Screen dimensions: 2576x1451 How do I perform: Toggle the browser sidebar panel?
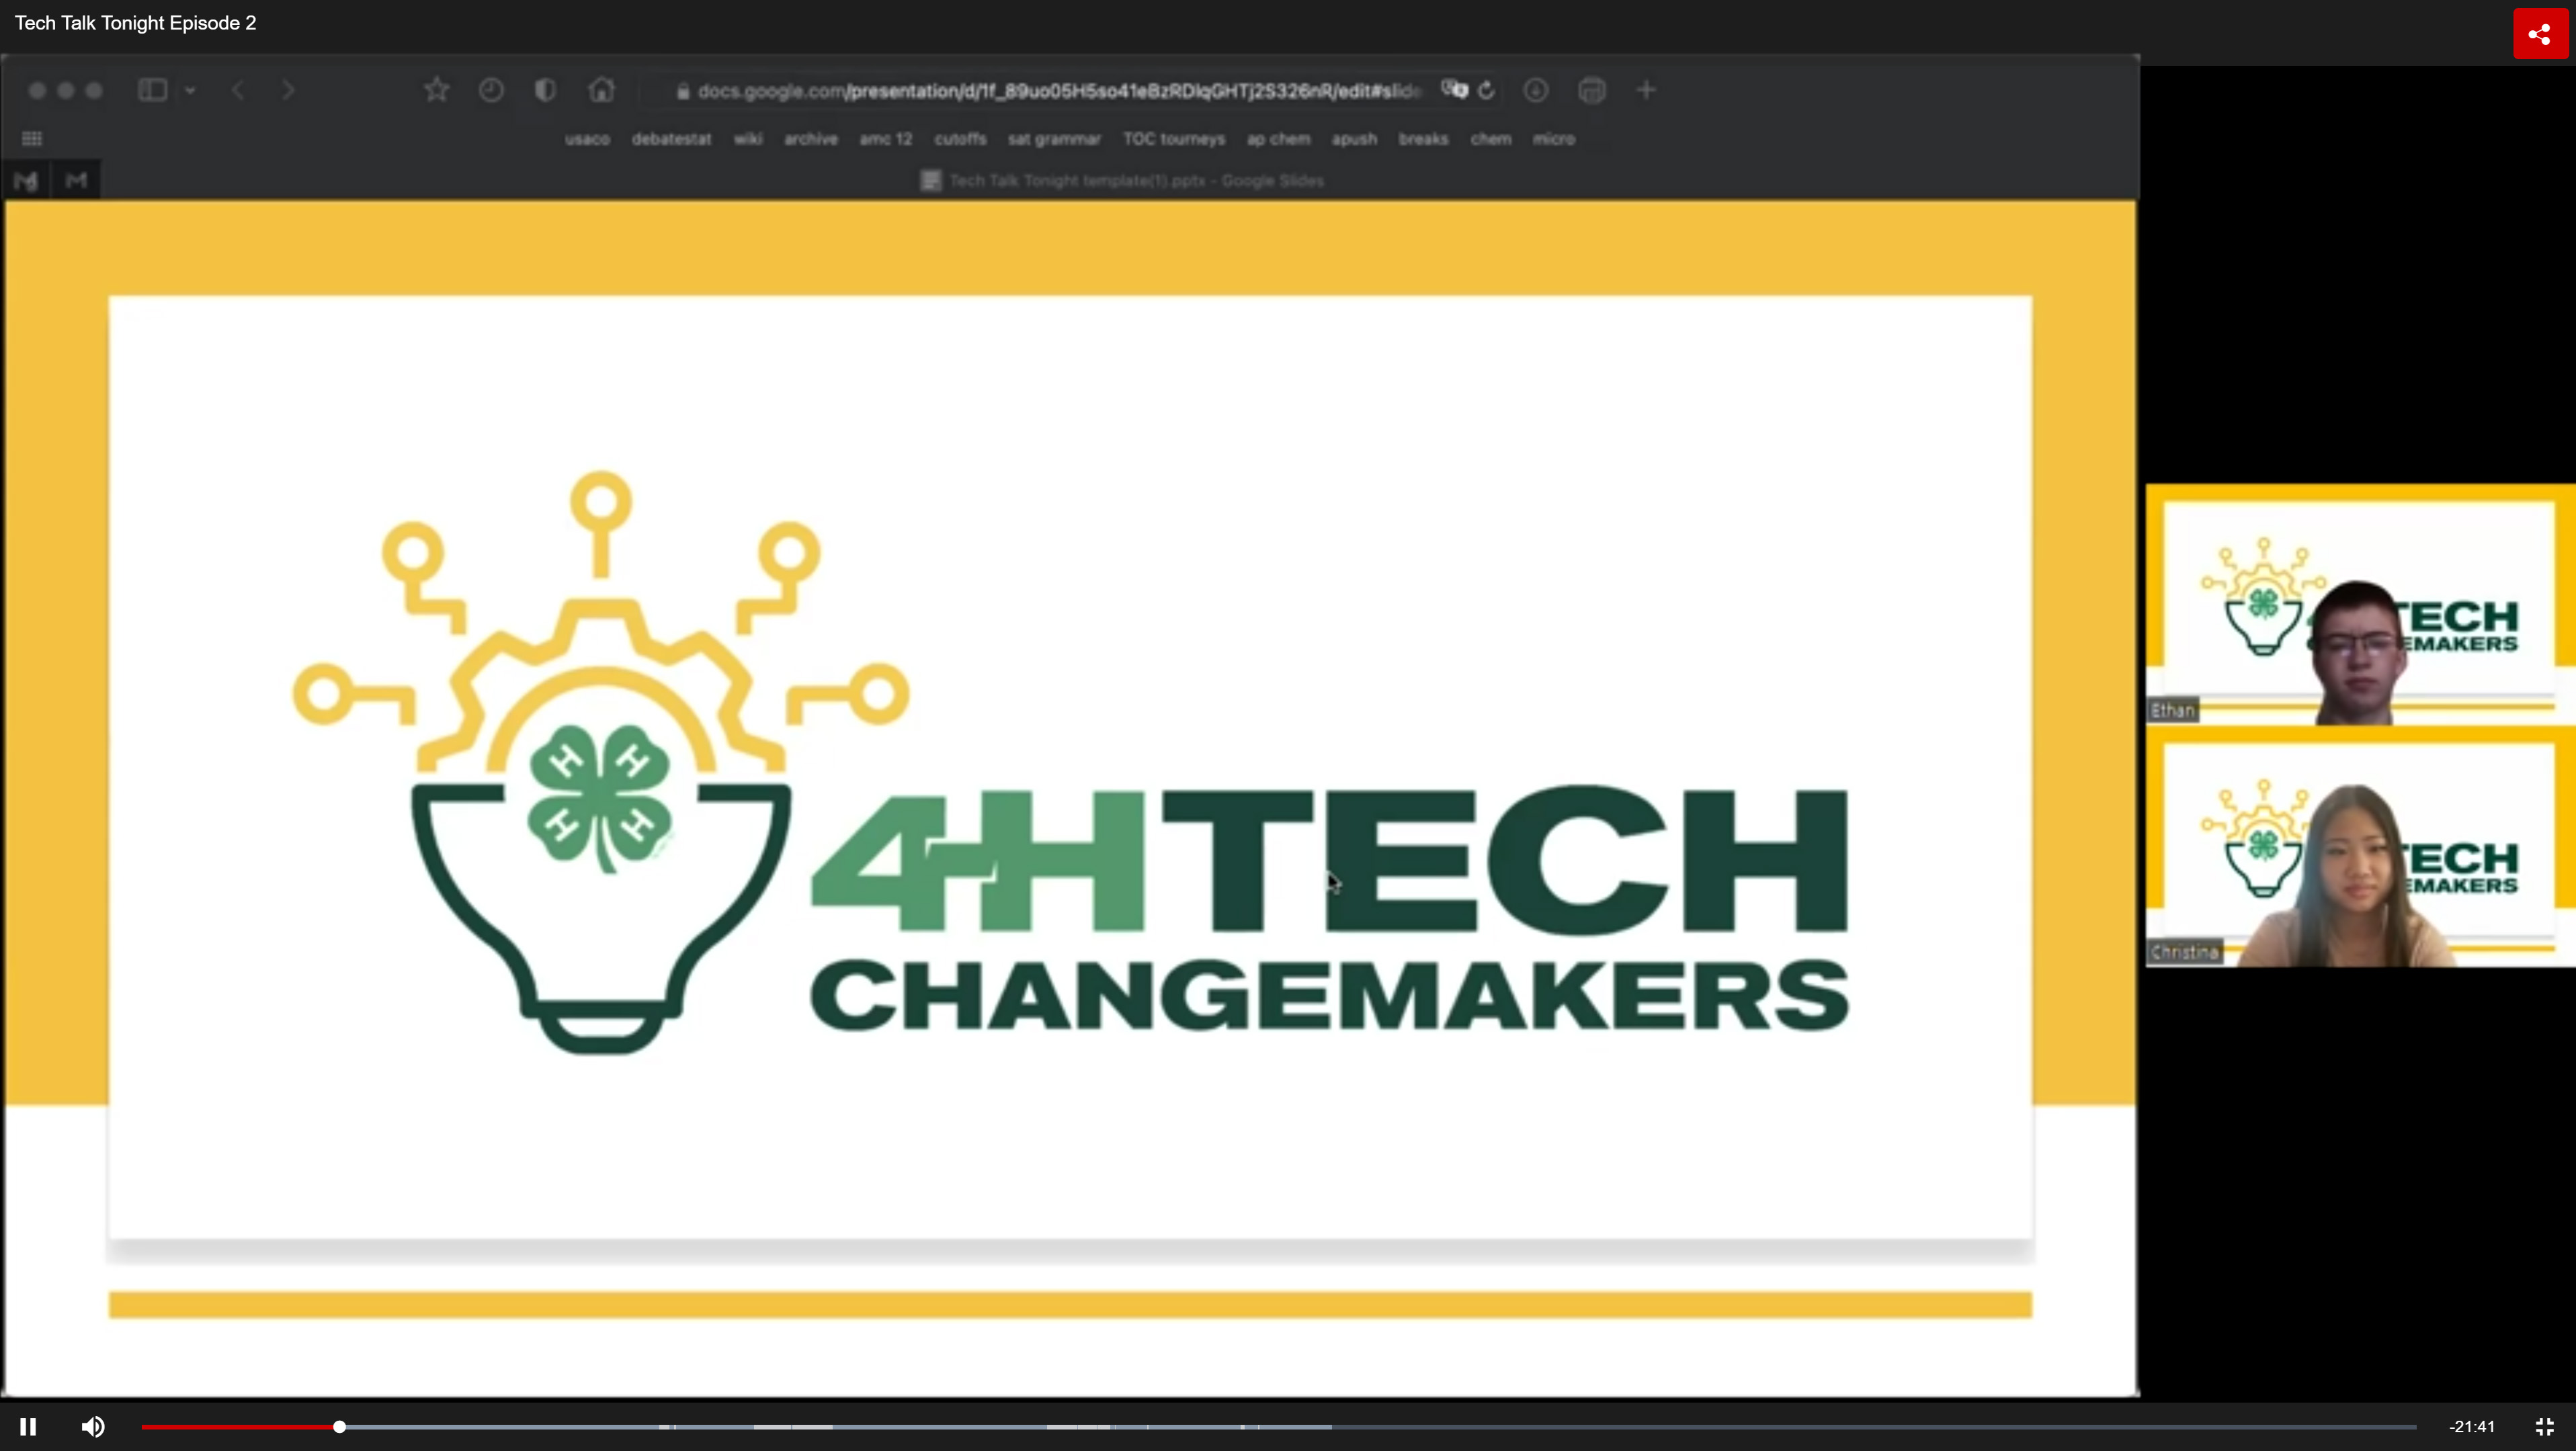pyautogui.click(x=152, y=90)
